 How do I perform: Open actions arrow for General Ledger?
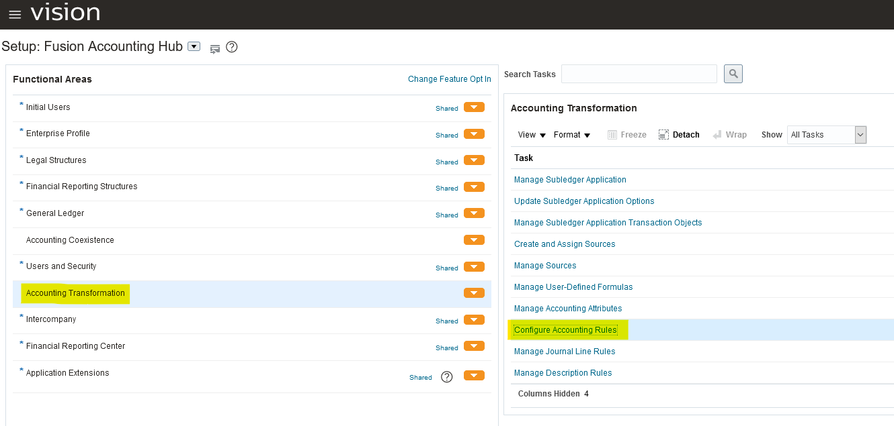click(x=474, y=214)
